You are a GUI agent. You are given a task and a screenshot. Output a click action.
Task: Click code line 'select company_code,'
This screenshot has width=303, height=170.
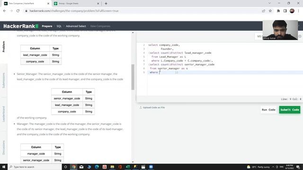click(x=164, y=45)
